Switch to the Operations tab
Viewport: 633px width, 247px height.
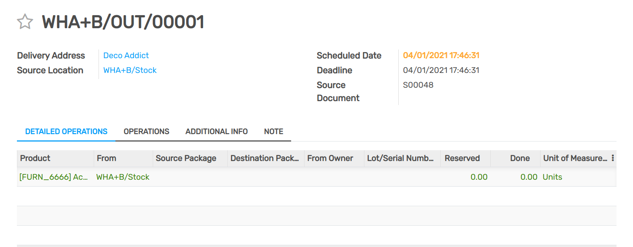tap(146, 132)
